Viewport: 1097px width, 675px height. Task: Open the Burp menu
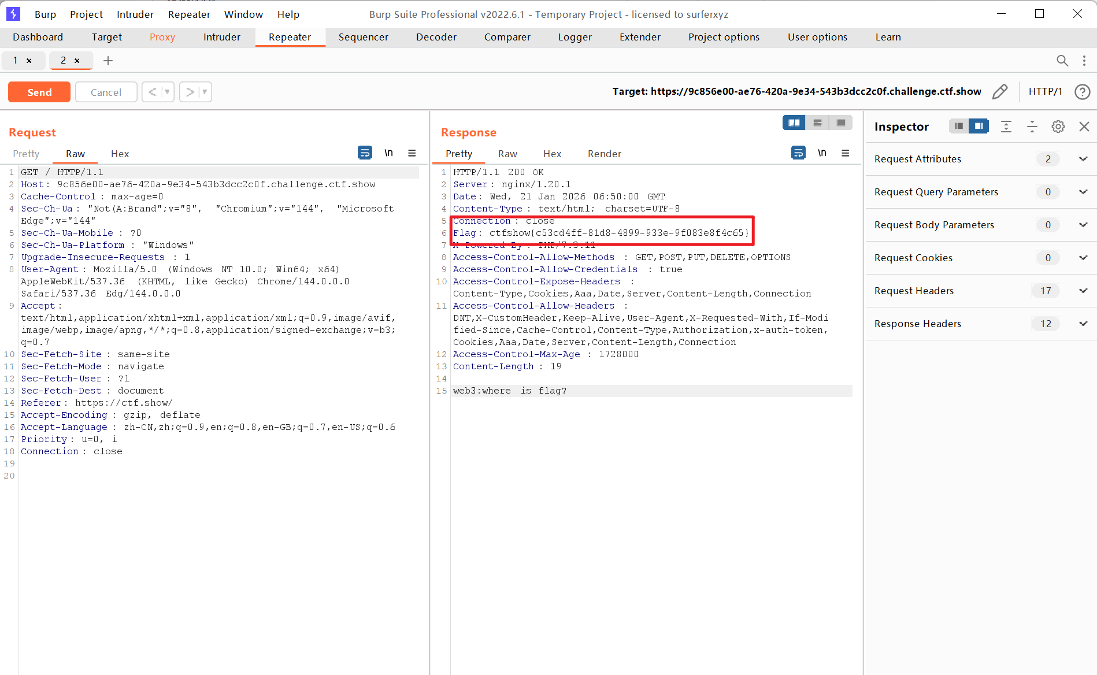(45, 14)
